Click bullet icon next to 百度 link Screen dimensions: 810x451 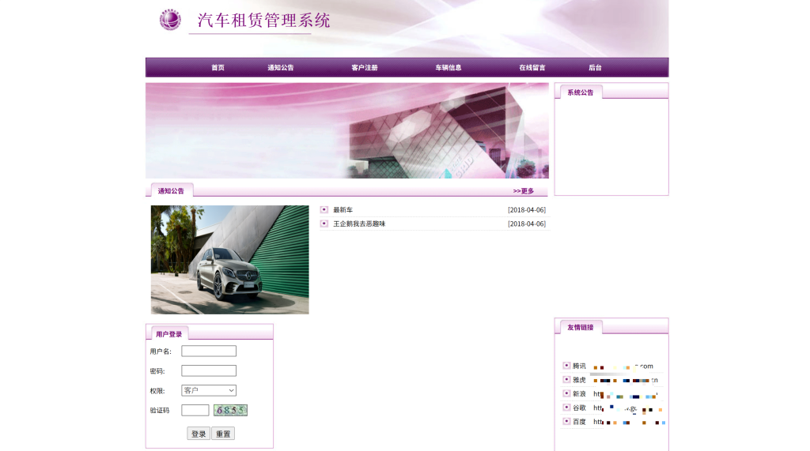click(x=566, y=421)
